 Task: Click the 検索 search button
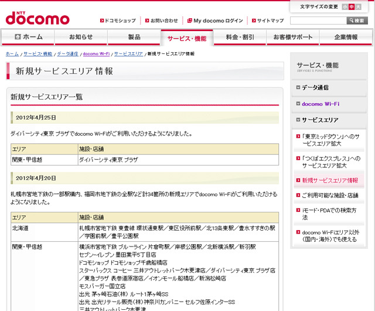click(x=357, y=21)
